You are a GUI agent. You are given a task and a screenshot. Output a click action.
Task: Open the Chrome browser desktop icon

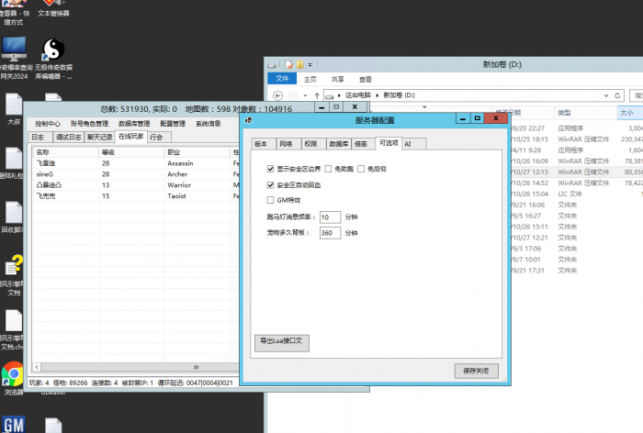pos(13,373)
